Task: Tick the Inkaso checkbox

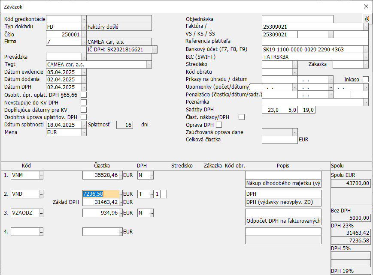Action: pos(365,79)
